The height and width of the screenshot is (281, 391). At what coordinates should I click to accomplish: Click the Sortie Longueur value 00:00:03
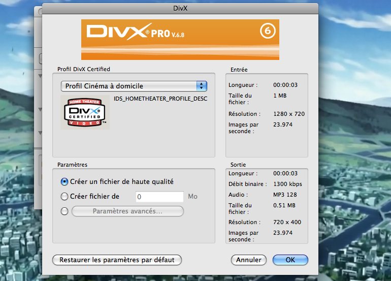coord(285,173)
